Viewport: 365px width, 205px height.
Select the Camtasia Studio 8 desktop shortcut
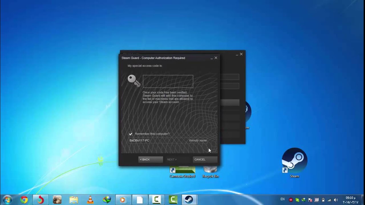tap(182, 172)
